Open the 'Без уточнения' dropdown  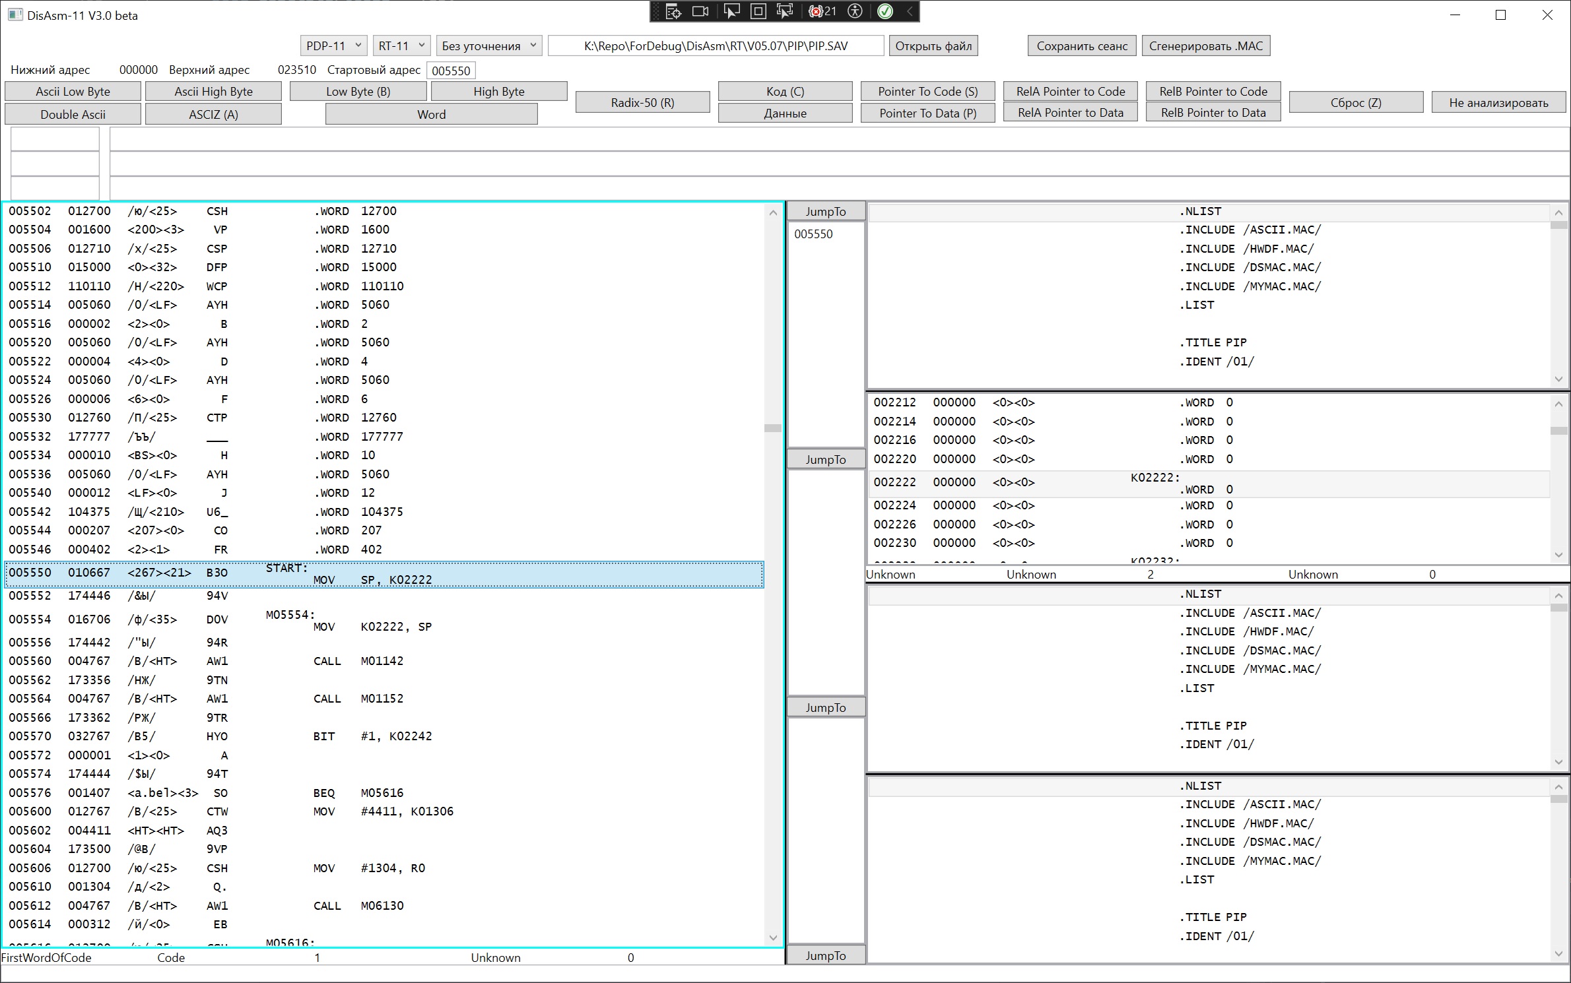(489, 46)
